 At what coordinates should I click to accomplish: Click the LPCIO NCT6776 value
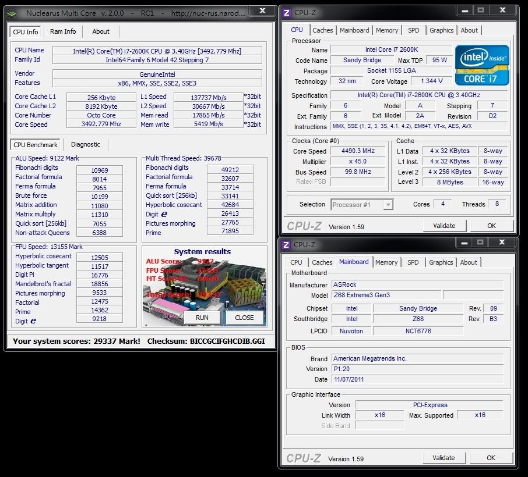(418, 331)
